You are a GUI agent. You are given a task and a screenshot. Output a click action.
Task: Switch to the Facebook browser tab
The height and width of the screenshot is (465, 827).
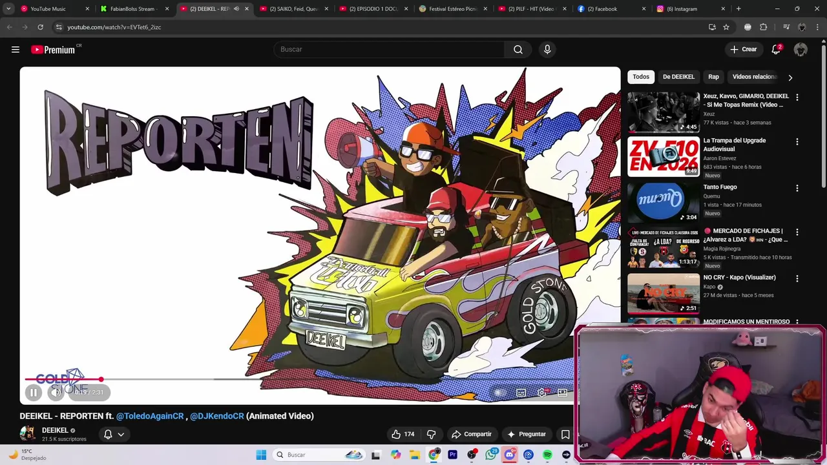(x=611, y=9)
